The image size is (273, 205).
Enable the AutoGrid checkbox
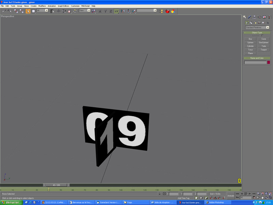point(262,36)
